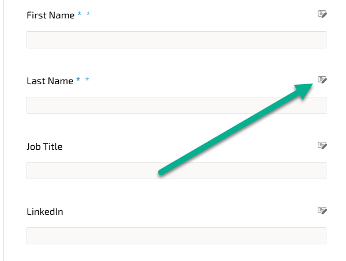Click second asterisk after First Name

tap(88, 14)
